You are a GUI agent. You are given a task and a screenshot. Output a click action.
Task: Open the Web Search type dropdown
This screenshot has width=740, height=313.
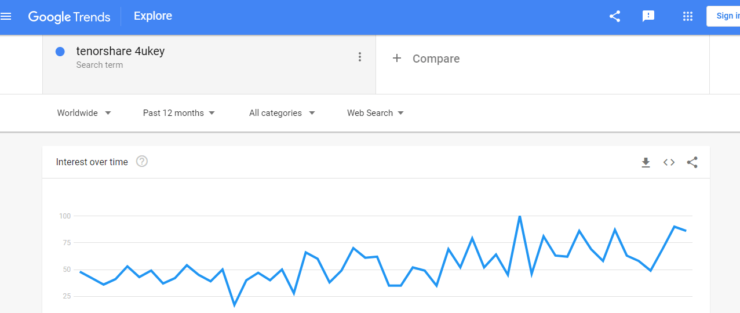376,113
